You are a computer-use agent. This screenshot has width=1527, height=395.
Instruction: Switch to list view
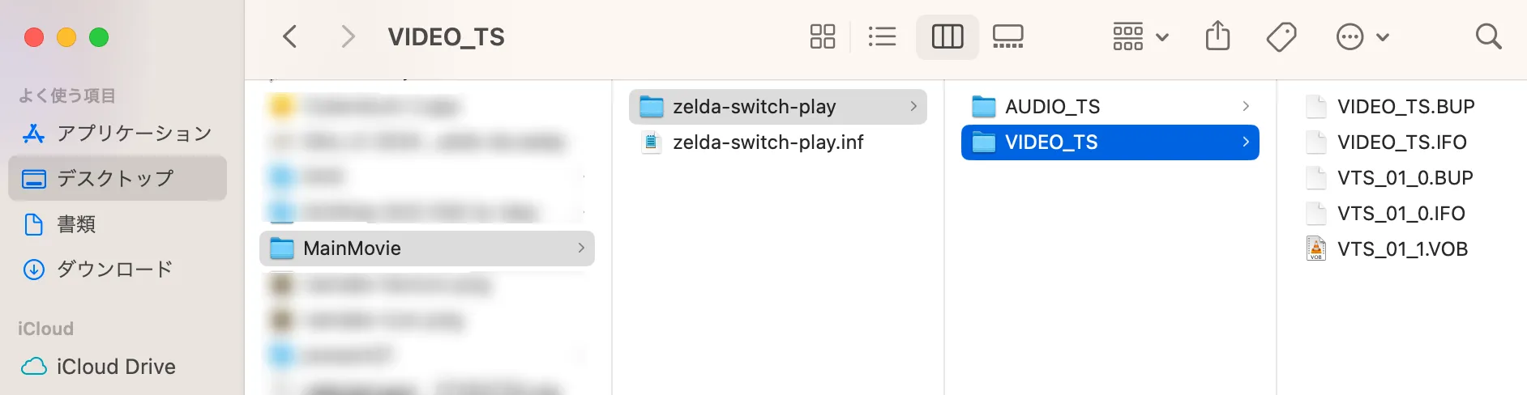882,36
